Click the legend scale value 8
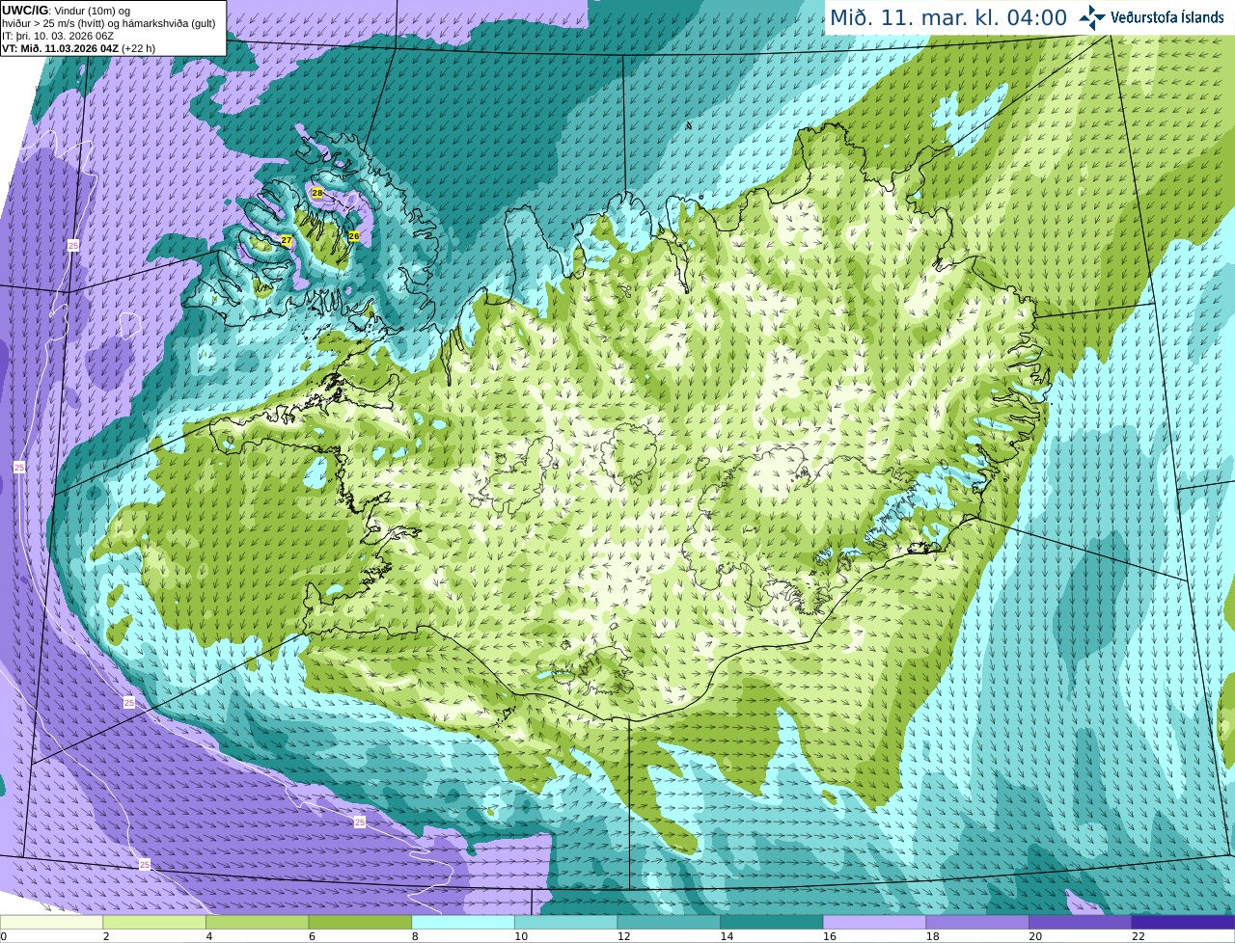 point(415,936)
